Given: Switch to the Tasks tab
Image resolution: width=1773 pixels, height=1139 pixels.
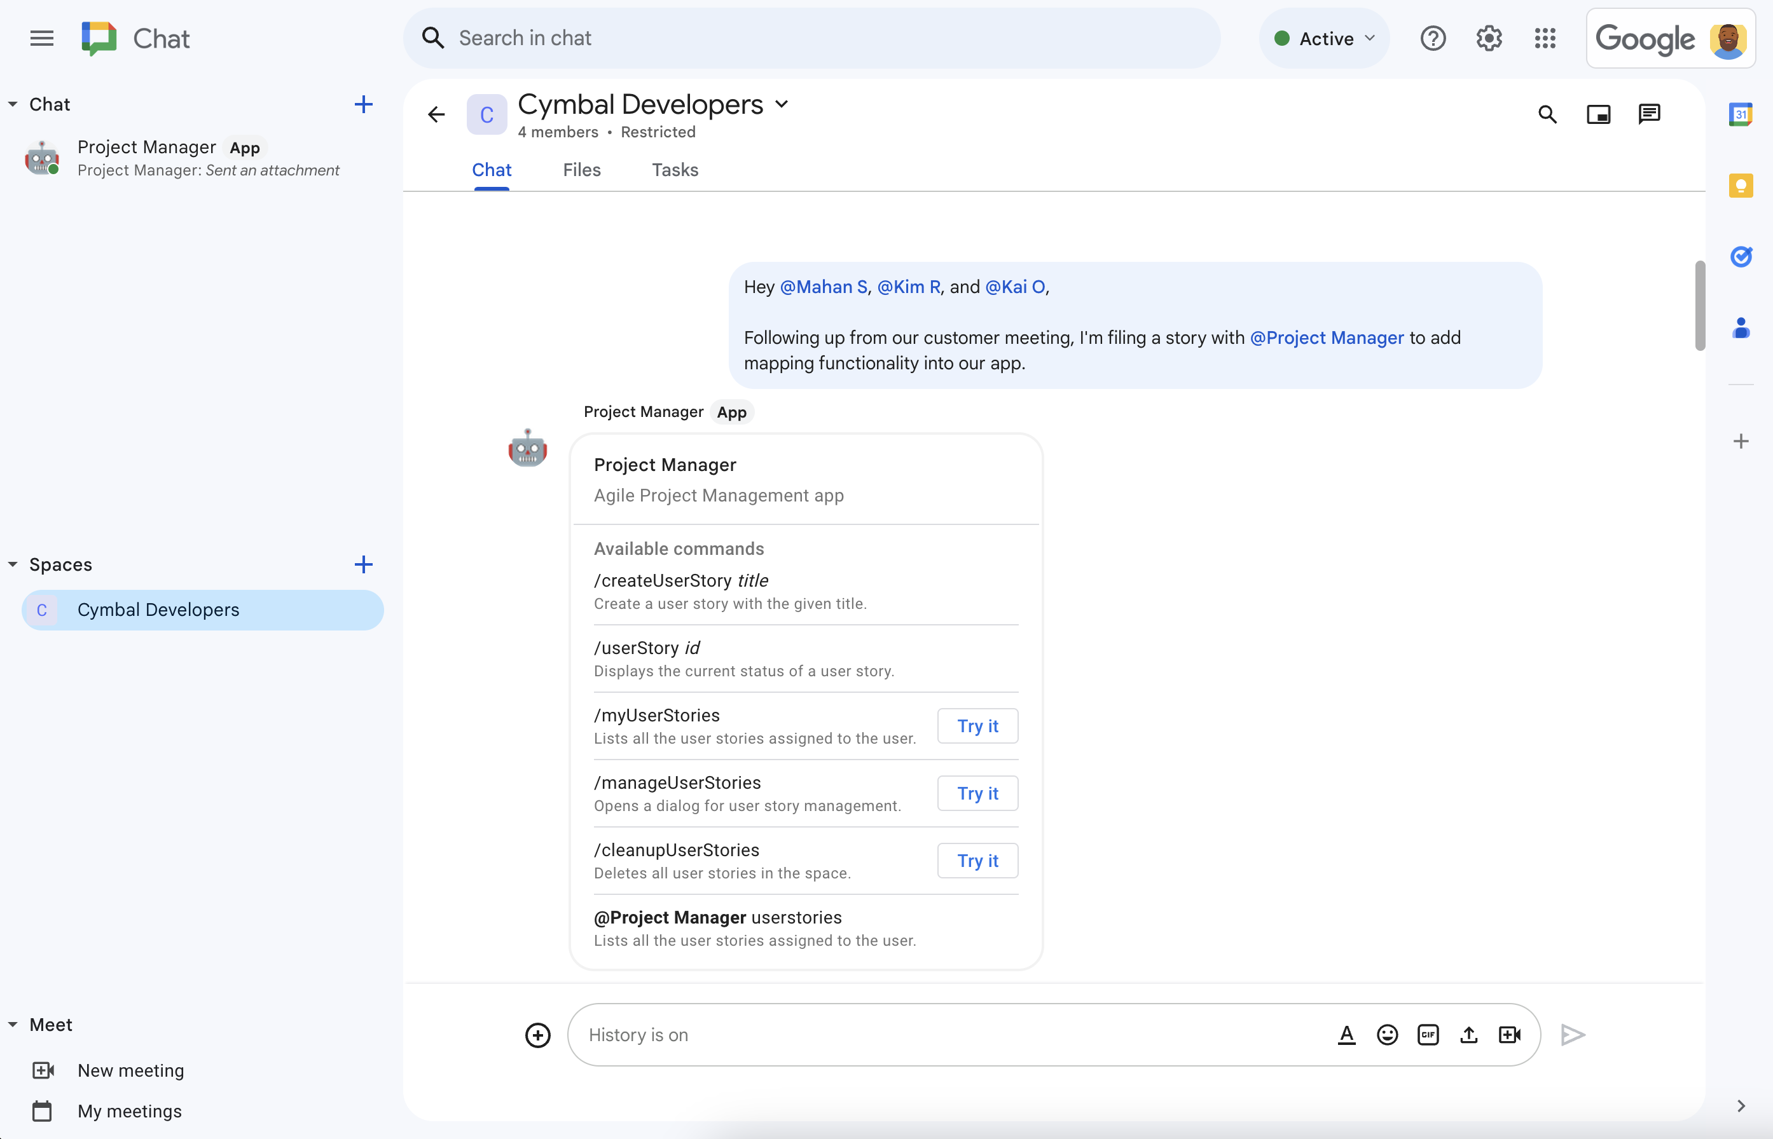Looking at the screenshot, I should [675, 169].
